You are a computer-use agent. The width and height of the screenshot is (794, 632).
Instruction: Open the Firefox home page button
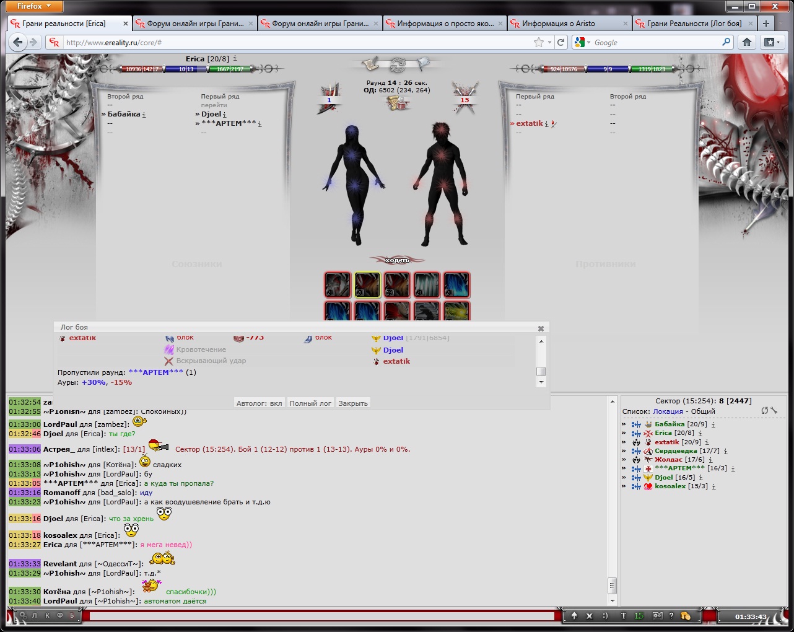click(x=747, y=42)
